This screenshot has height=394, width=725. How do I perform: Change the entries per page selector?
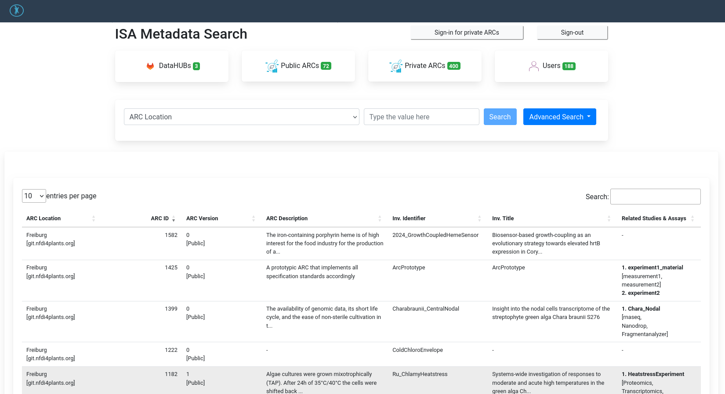click(34, 196)
